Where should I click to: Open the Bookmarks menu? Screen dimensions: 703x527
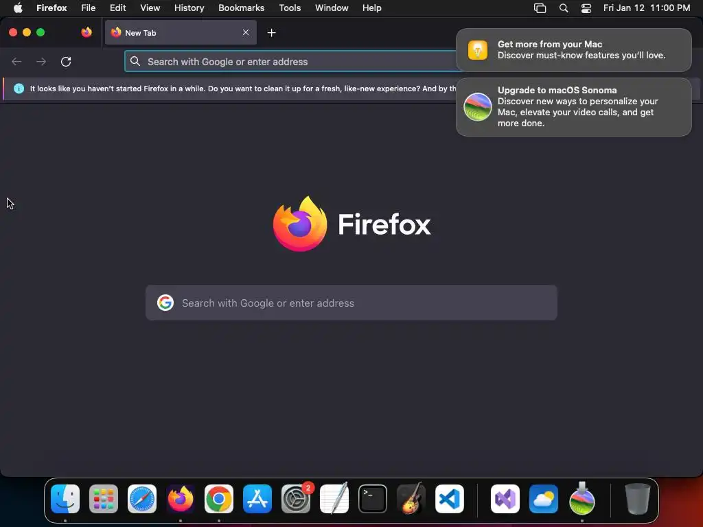pos(241,8)
